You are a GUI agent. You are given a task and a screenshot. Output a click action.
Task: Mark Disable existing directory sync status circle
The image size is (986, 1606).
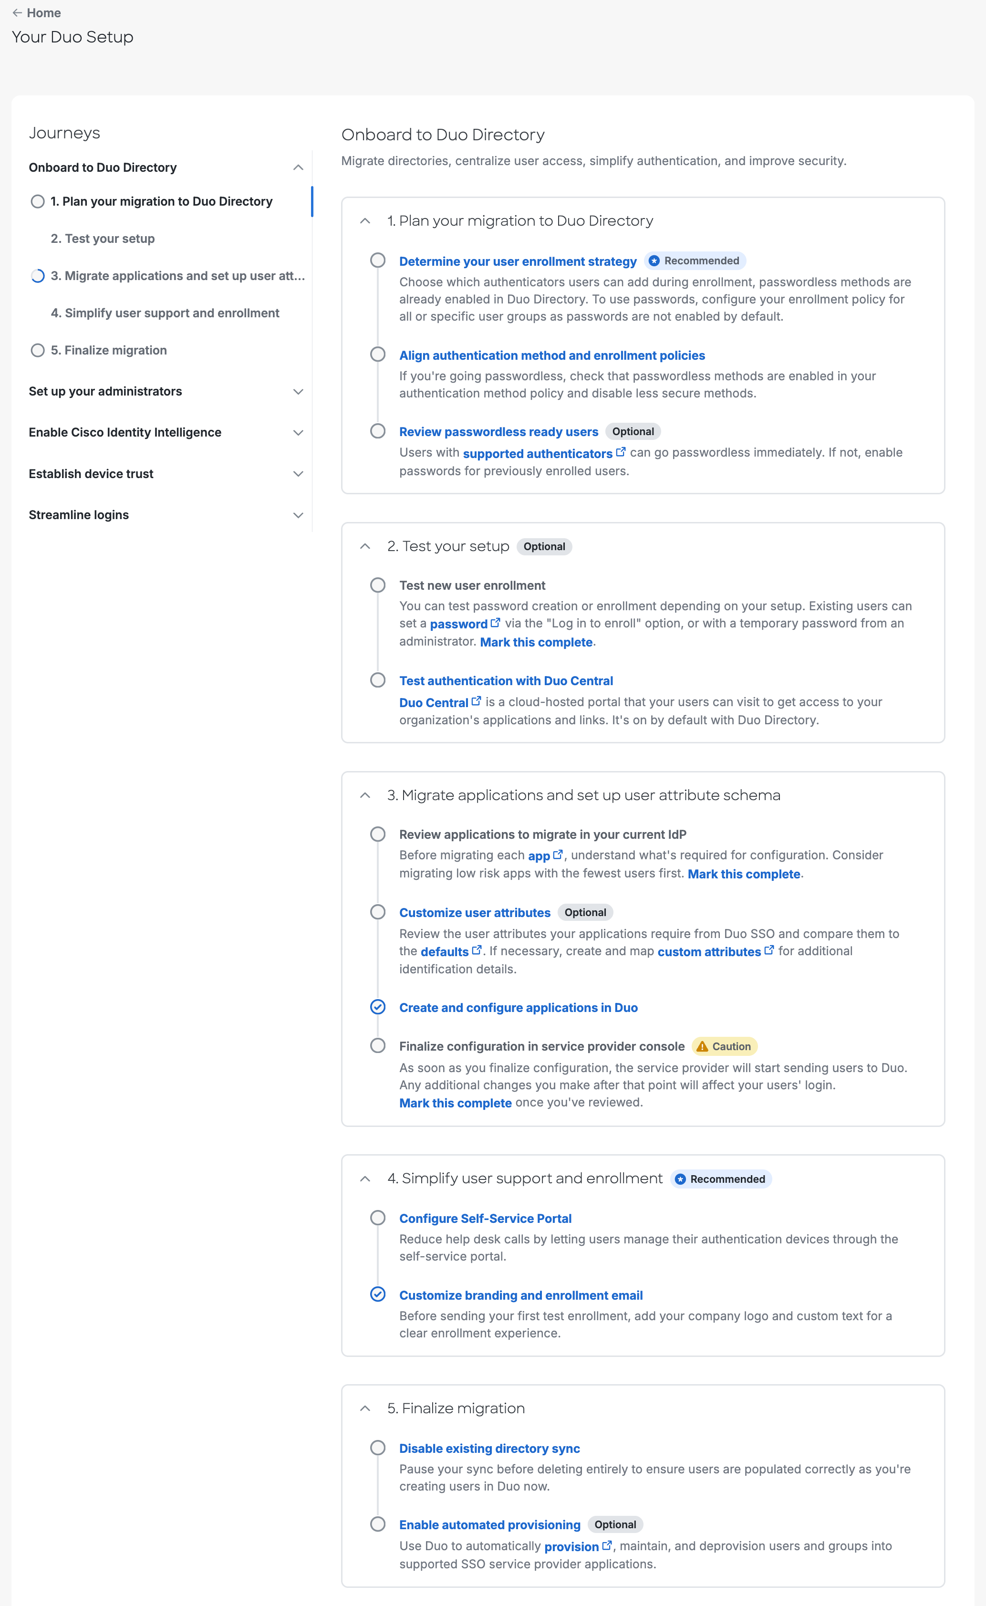(378, 1448)
